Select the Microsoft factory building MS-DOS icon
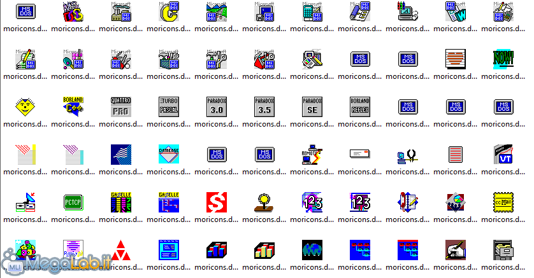 click(121, 11)
